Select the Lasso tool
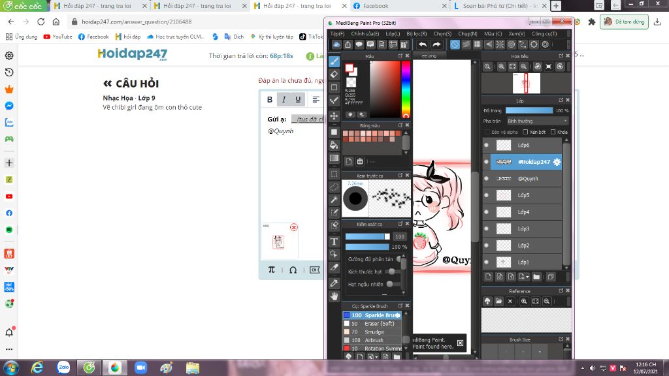 [334, 187]
